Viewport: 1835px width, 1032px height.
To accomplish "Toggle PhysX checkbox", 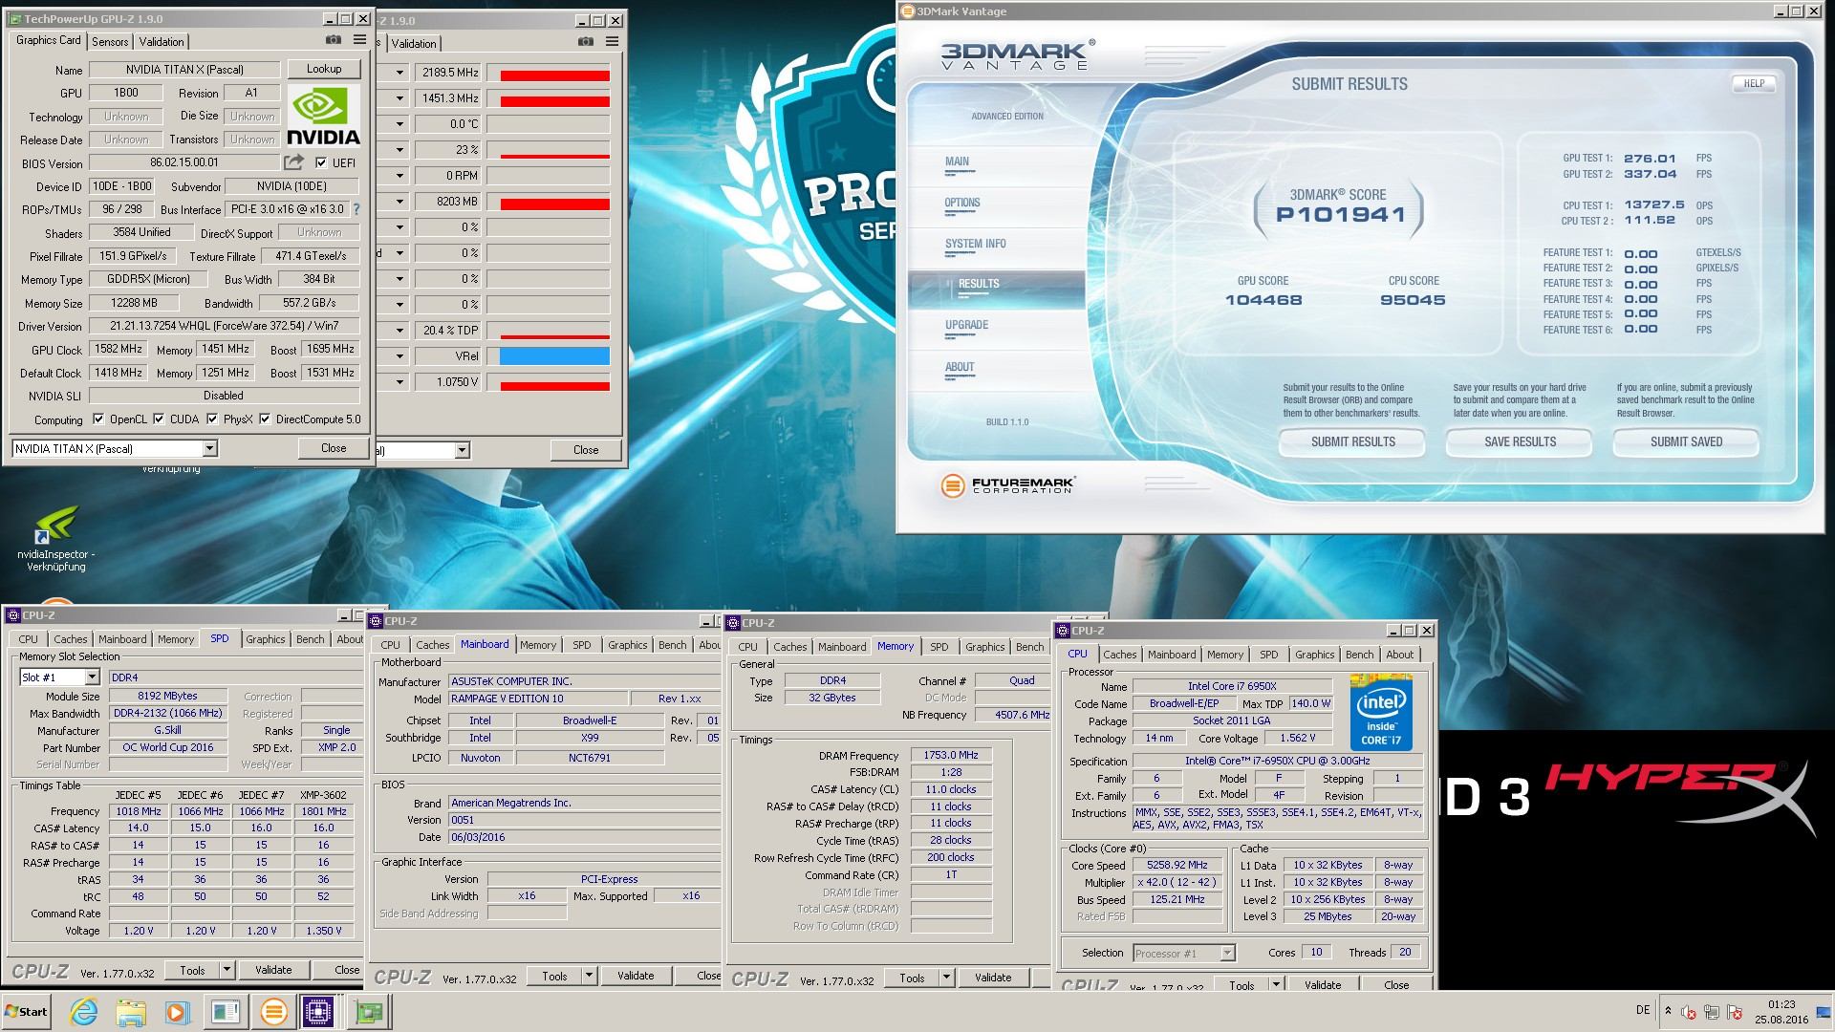I will coord(212,419).
